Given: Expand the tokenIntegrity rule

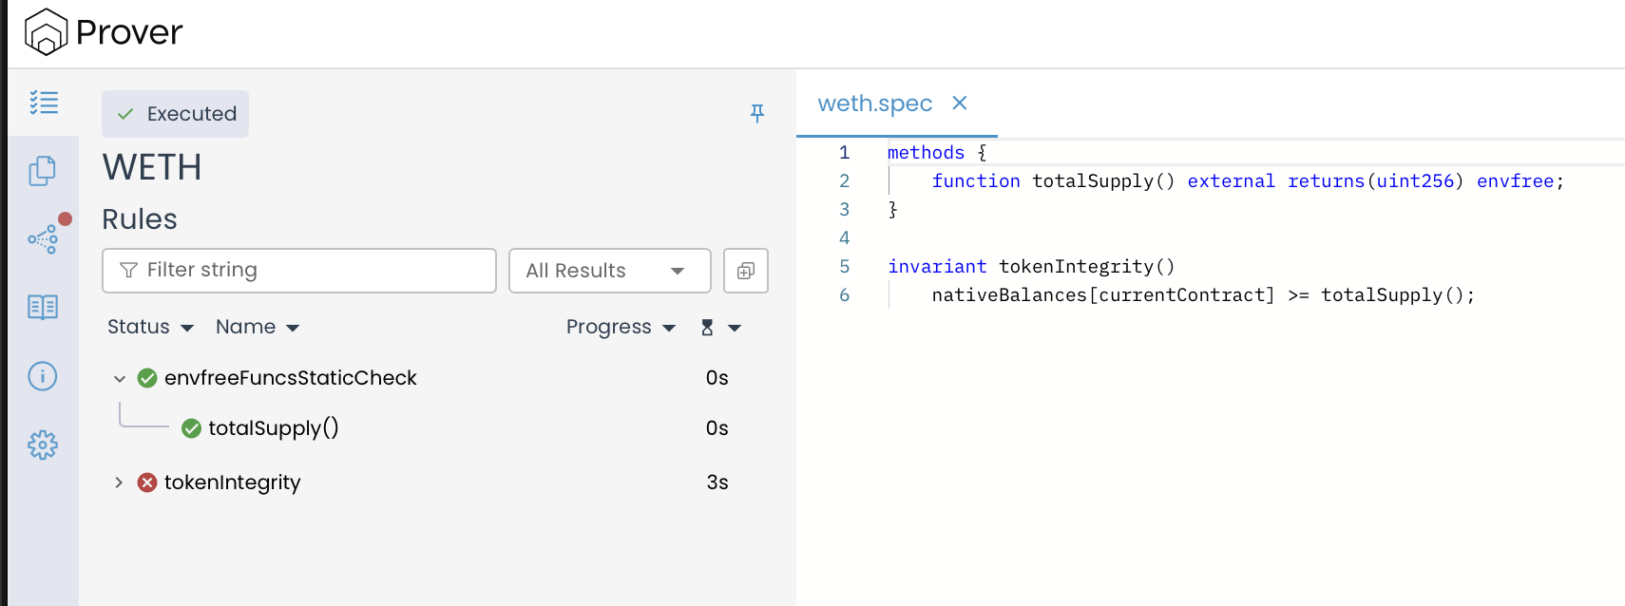Looking at the screenshot, I should tap(120, 483).
